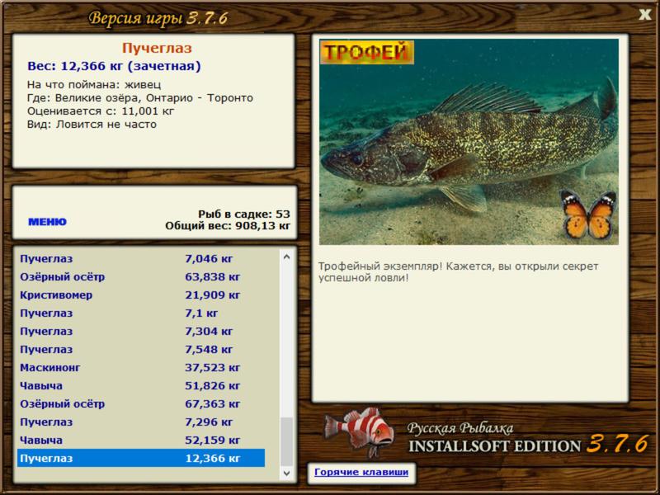Select Кристивомер 21,909 кг row
The width and height of the screenshot is (660, 495).
click(x=141, y=295)
